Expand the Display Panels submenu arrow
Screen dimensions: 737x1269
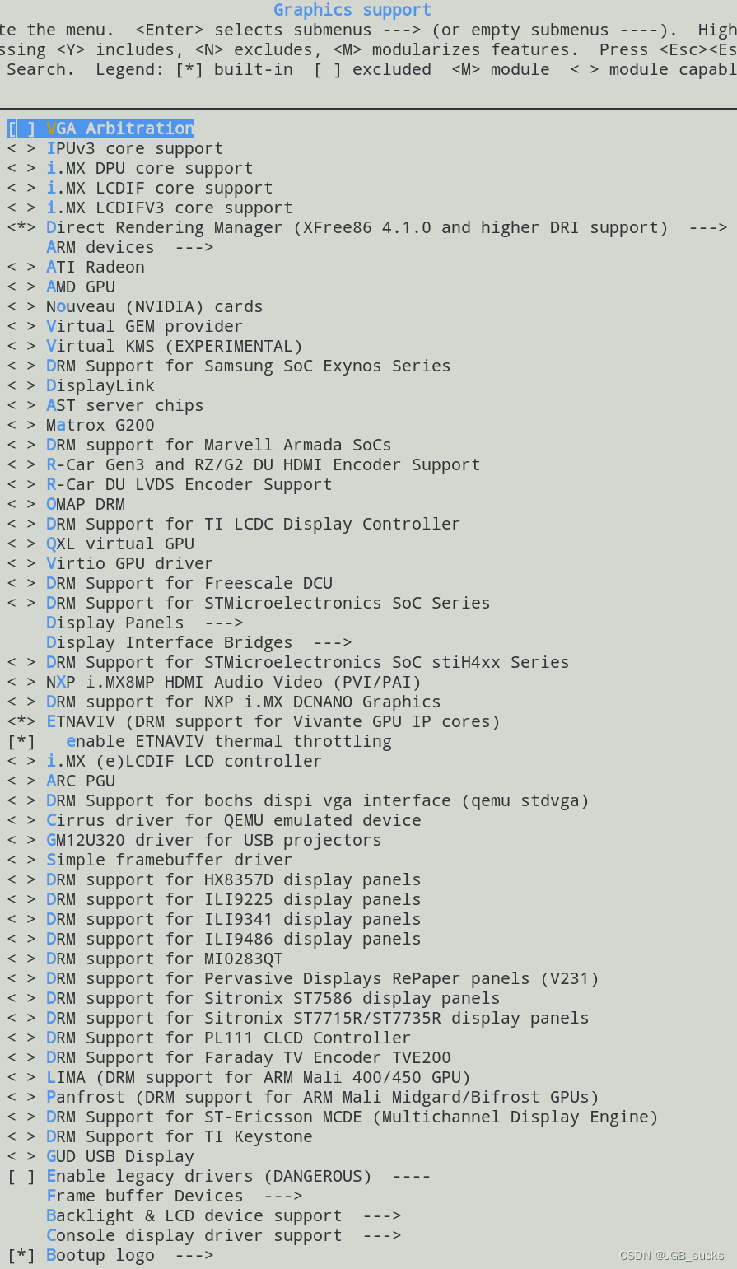pos(224,623)
